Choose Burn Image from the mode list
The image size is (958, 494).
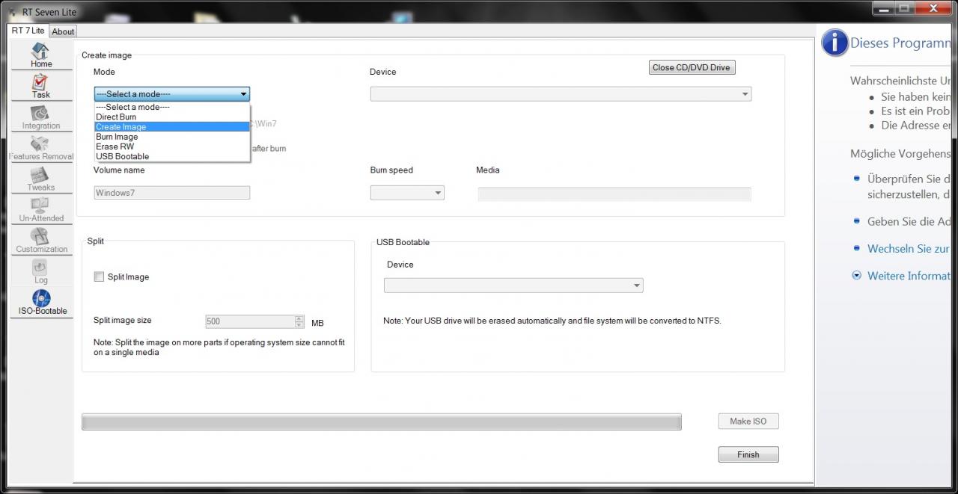point(171,137)
